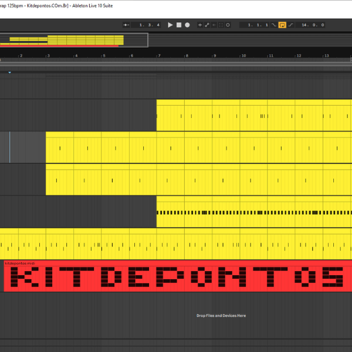This screenshot has width=352, height=352.
Task: Enable MIDI Arrangement Overdub plus icon
Action: tap(200, 25)
